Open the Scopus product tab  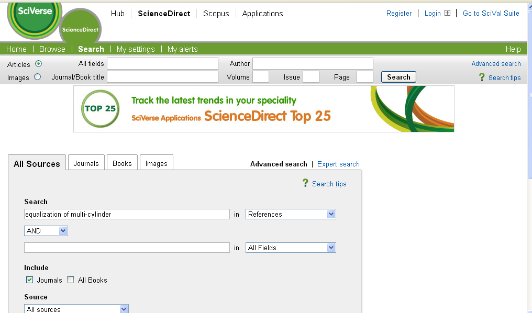coord(216,14)
